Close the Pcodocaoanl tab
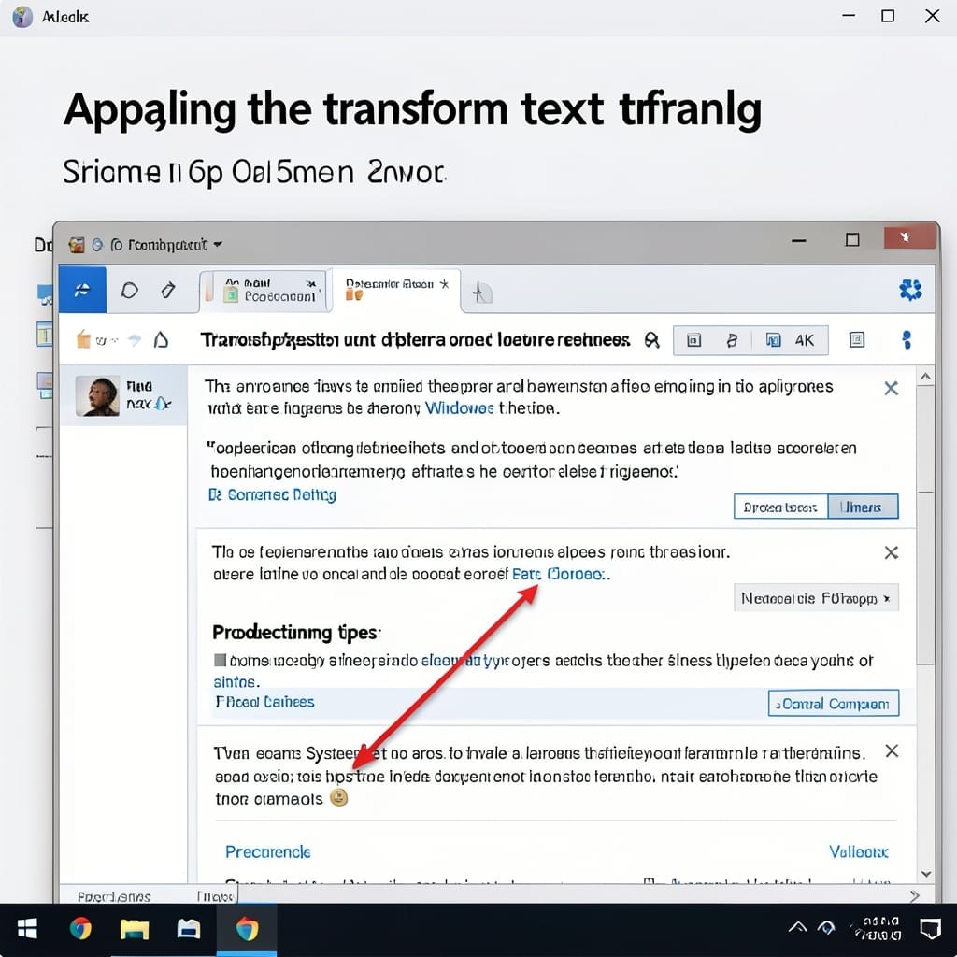957x957 pixels. click(311, 284)
